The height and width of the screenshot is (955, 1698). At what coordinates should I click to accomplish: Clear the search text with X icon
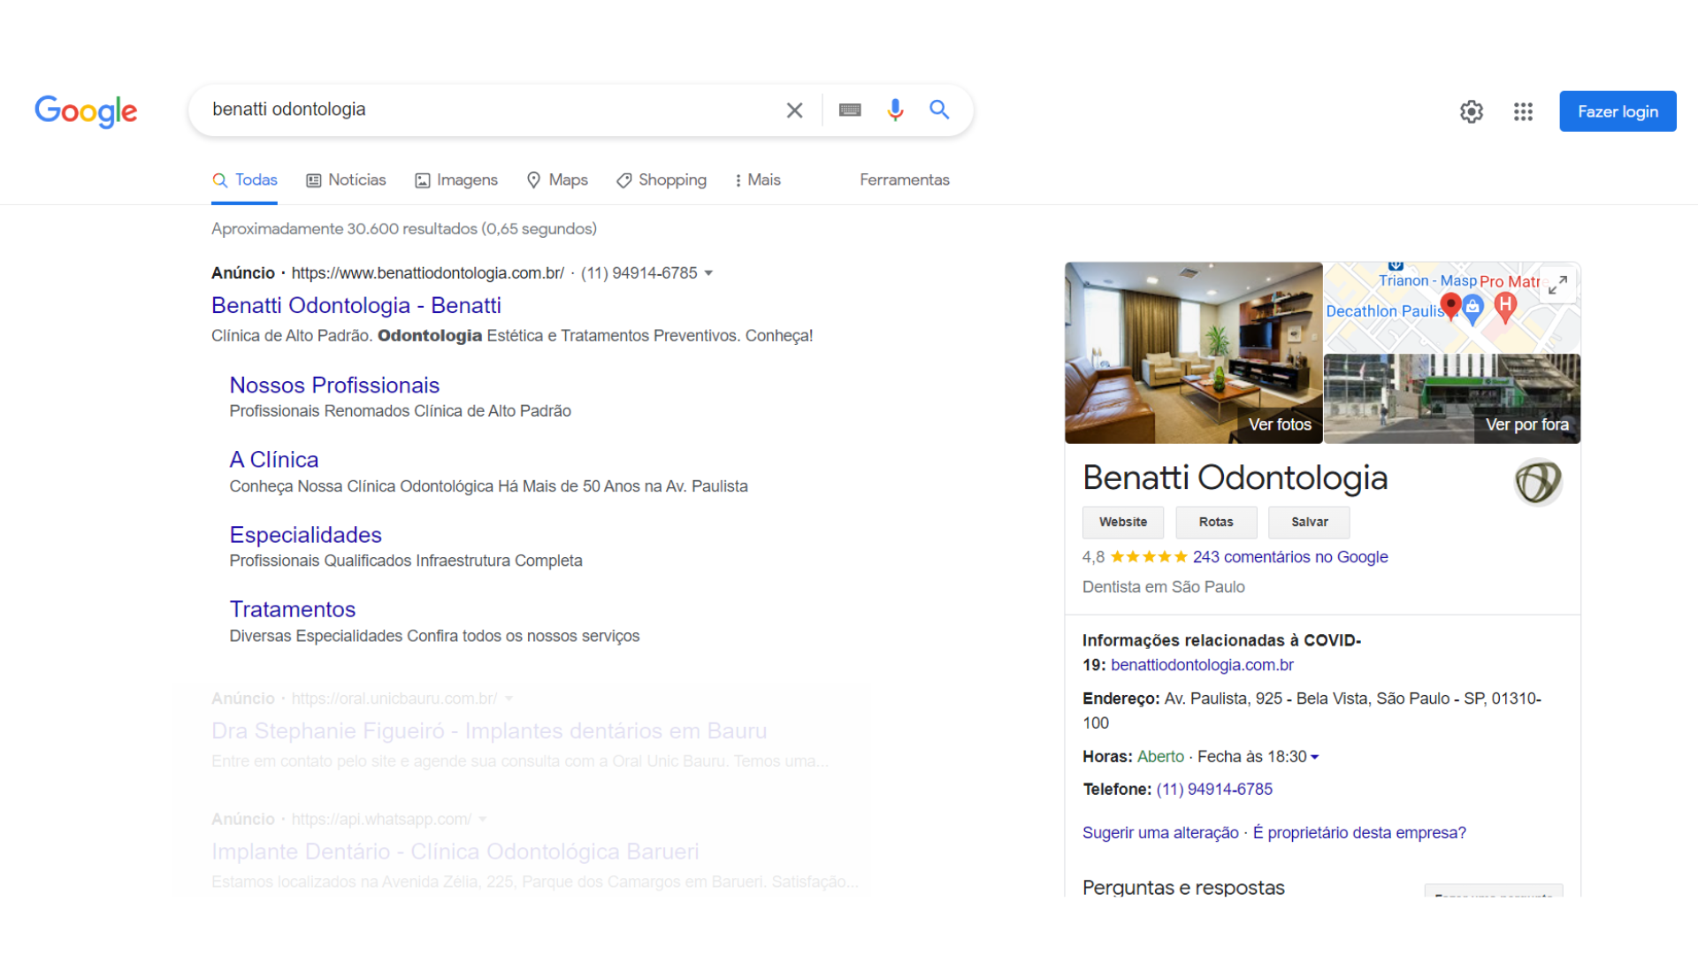794,110
